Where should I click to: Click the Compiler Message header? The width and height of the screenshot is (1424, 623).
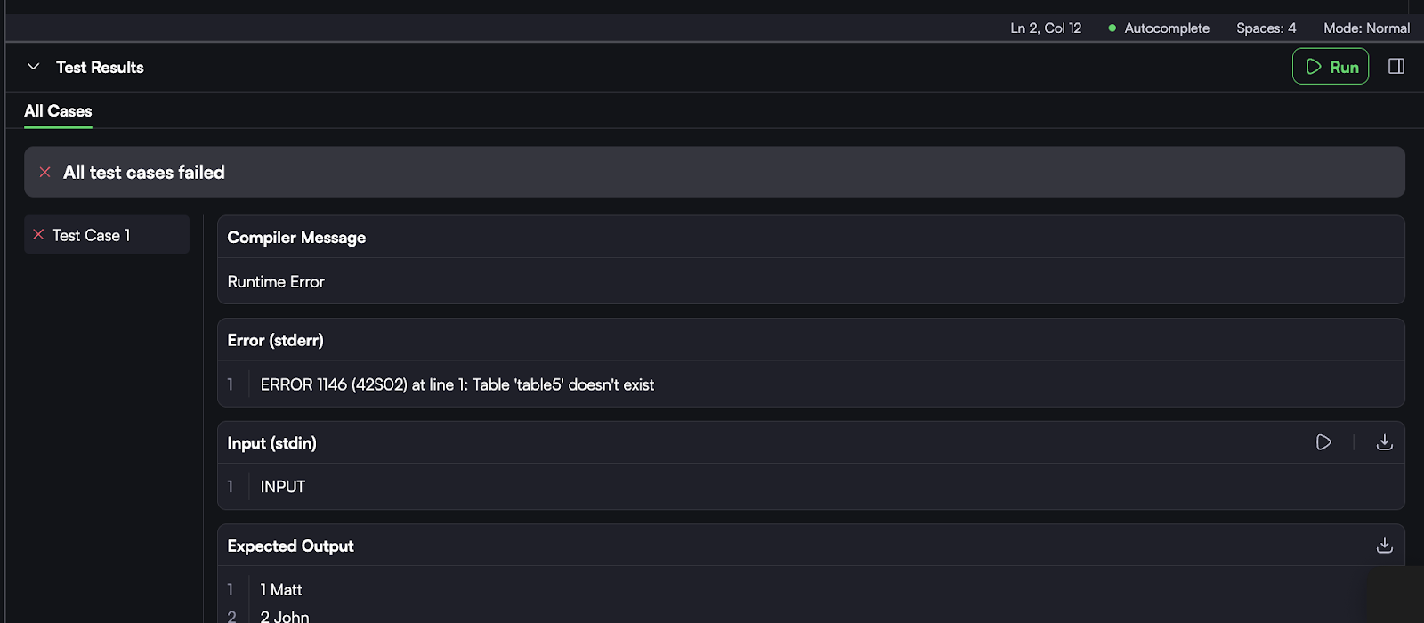296,238
